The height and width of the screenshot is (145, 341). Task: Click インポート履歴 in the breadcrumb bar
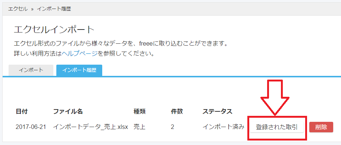(x=54, y=9)
